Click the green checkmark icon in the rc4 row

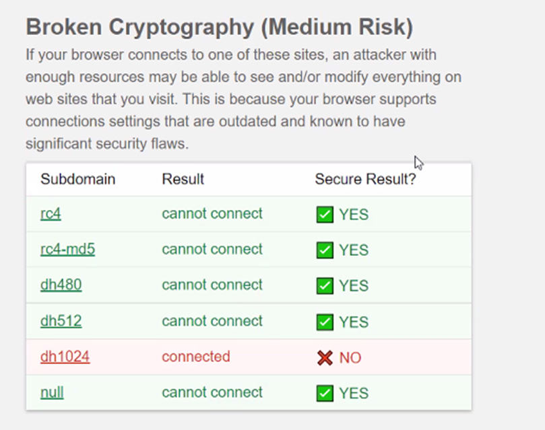tap(324, 214)
